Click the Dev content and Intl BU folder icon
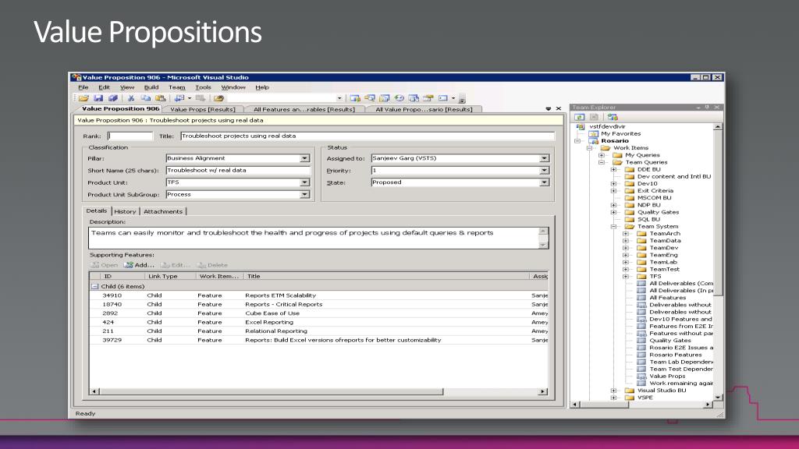This screenshot has width=799, height=449. pos(630,177)
